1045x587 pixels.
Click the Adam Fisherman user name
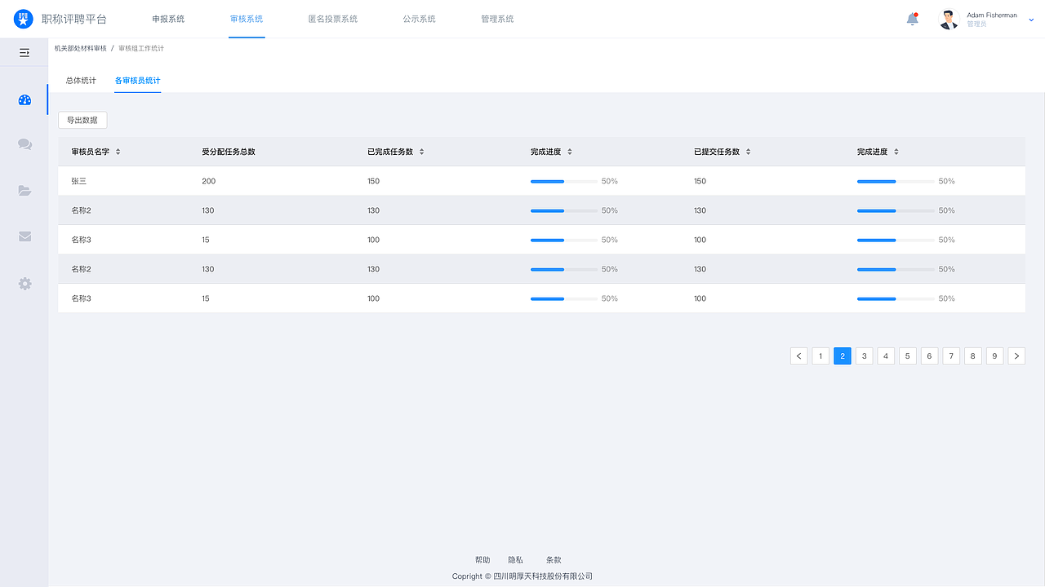992,15
